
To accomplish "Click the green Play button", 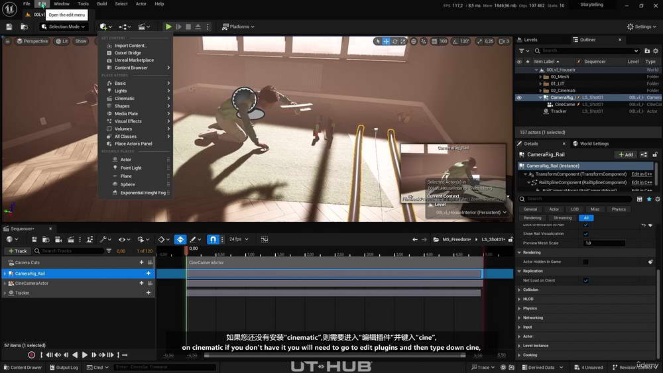I will point(168,27).
